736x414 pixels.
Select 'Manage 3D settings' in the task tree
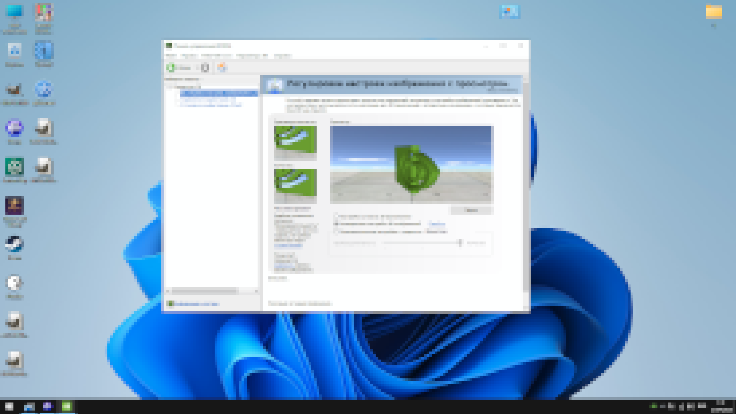pos(208,99)
